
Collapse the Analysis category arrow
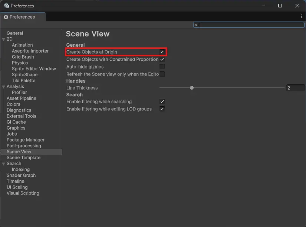coord(3,87)
